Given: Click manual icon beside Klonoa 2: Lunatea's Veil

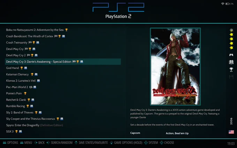Looking at the screenshot, I should [x=38, y=81].
